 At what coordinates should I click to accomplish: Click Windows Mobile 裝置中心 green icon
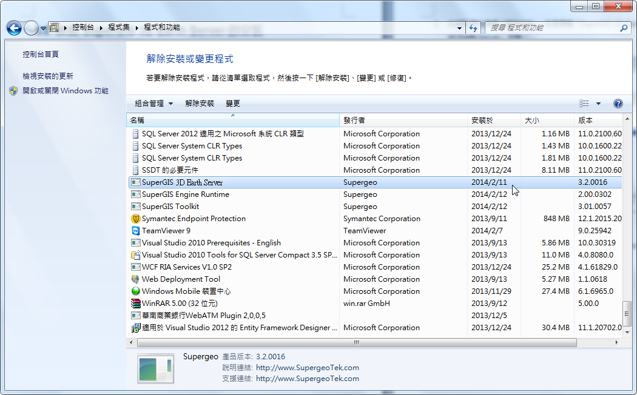136,291
